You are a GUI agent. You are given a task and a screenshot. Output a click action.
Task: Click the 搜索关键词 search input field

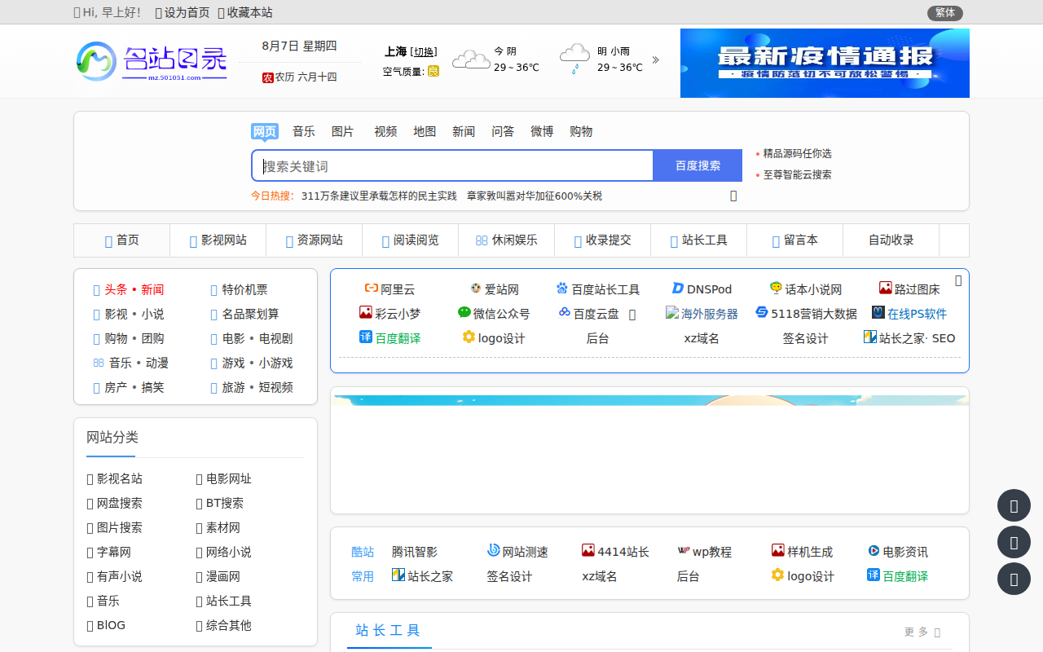[452, 166]
